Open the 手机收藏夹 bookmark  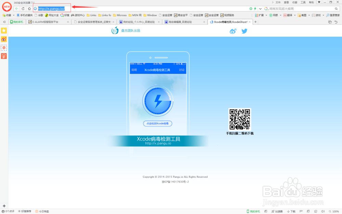point(24,15)
